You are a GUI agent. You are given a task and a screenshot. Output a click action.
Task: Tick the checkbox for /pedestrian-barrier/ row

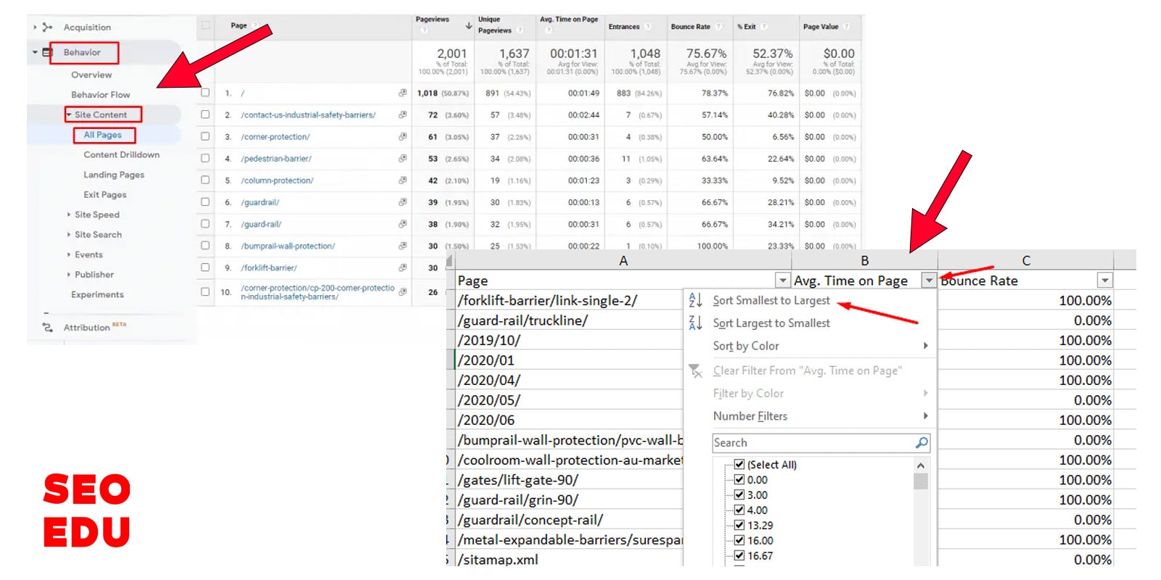205,158
